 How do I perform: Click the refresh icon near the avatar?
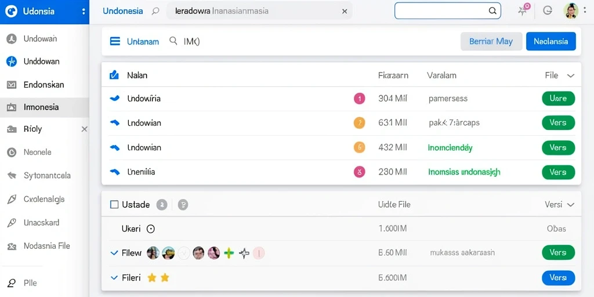coord(548,10)
